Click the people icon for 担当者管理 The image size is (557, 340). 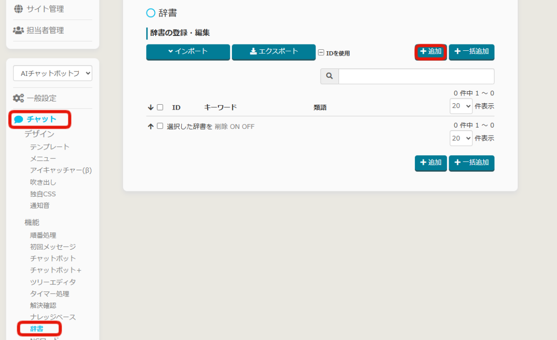coord(18,31)
